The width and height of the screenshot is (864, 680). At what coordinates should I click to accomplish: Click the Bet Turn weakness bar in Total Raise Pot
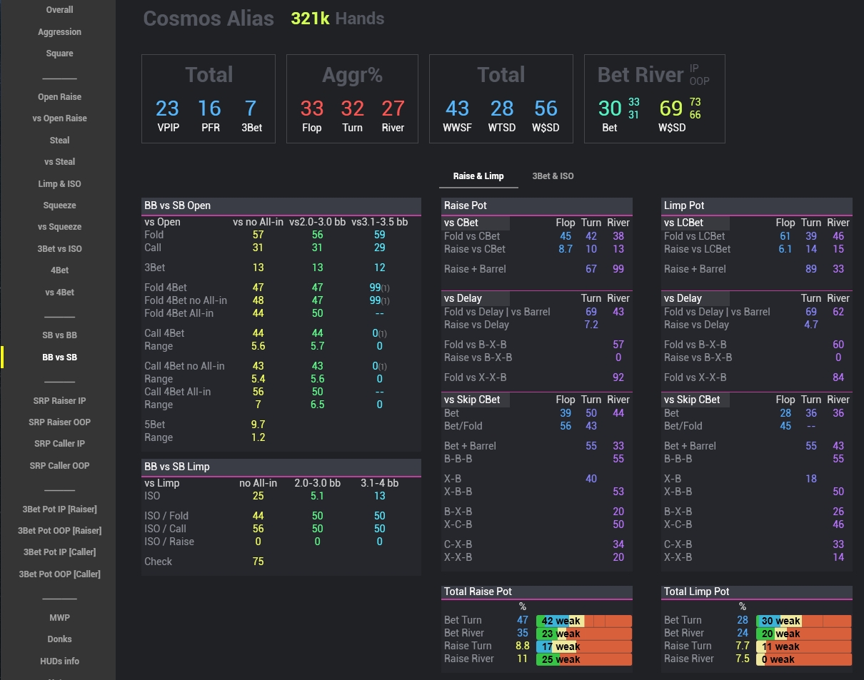[x=583, y=621]
